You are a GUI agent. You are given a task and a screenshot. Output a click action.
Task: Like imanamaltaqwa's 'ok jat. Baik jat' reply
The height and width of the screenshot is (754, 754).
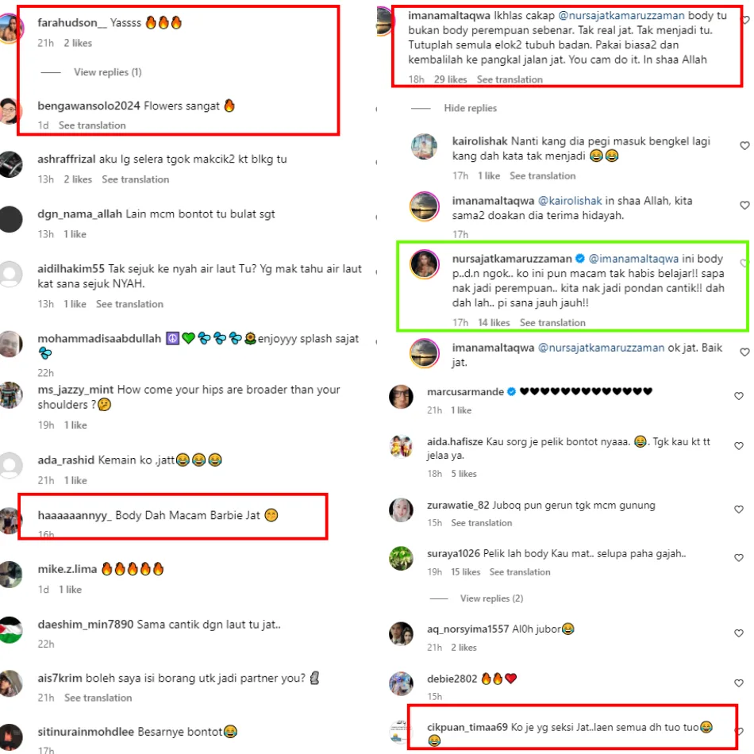[744, 352]
